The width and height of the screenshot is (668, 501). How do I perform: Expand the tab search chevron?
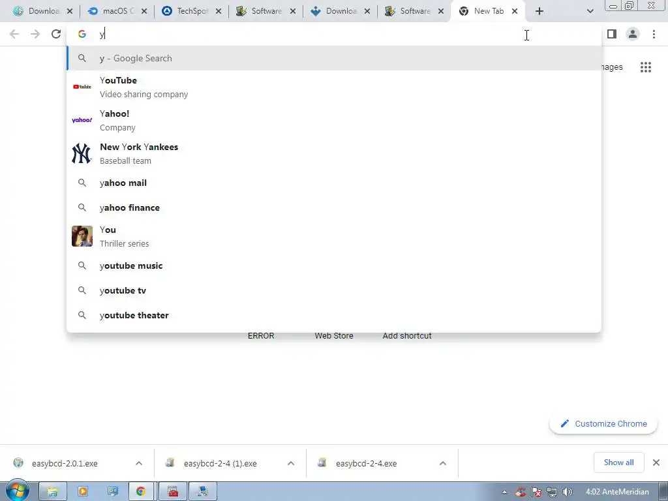[x=590, y=11]
